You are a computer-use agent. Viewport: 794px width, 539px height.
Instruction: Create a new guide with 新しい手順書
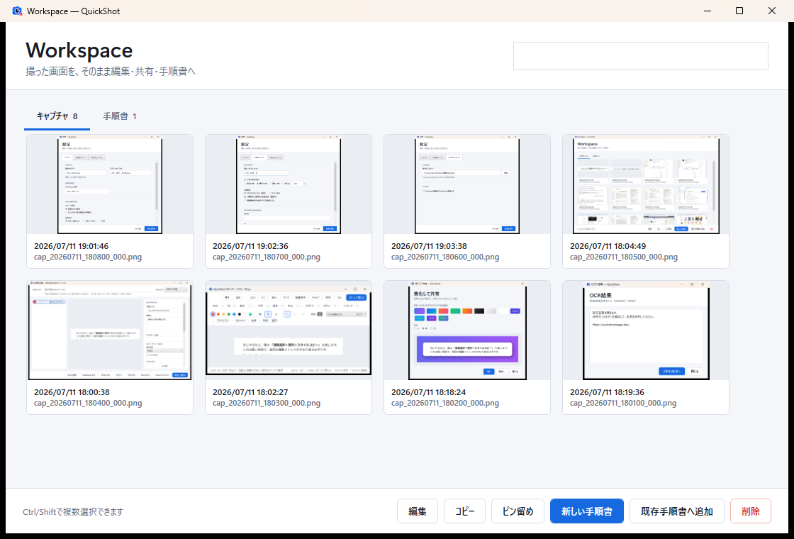586,511
